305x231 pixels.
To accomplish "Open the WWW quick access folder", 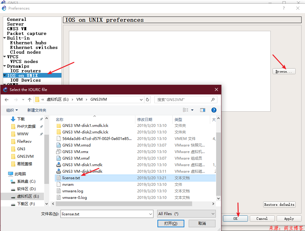I will pyautogui.click(x=22, y=134).
